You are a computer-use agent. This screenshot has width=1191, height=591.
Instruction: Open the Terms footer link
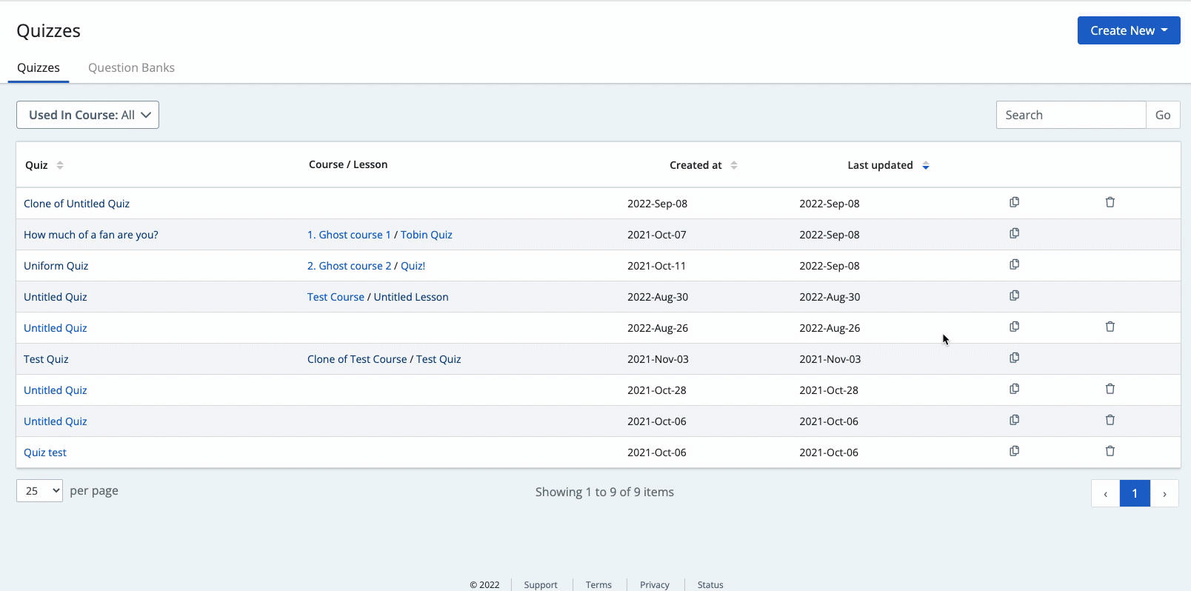tap(598, 584)
